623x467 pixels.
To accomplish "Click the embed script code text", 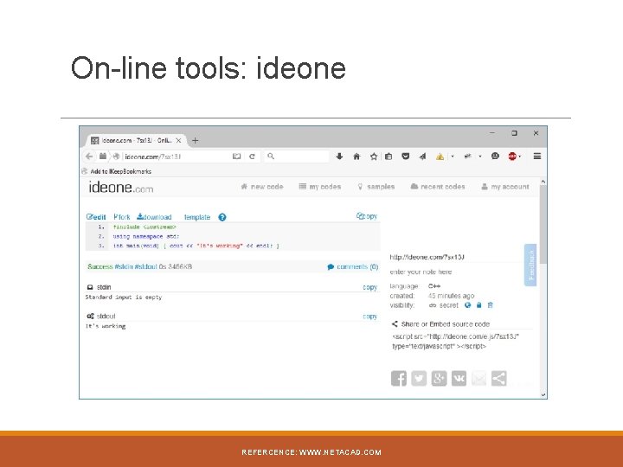I will point(456,342).
